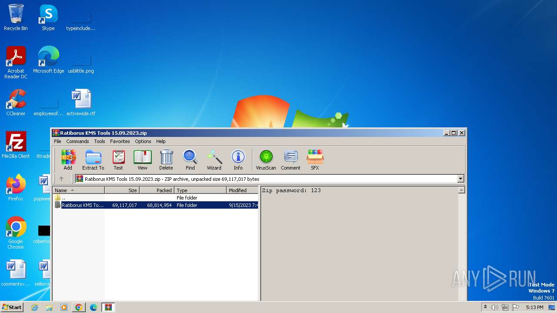This screenshot has height=313, width=557.
Task: Click the Info toolbar icon
Action: [x=238, y=160]
